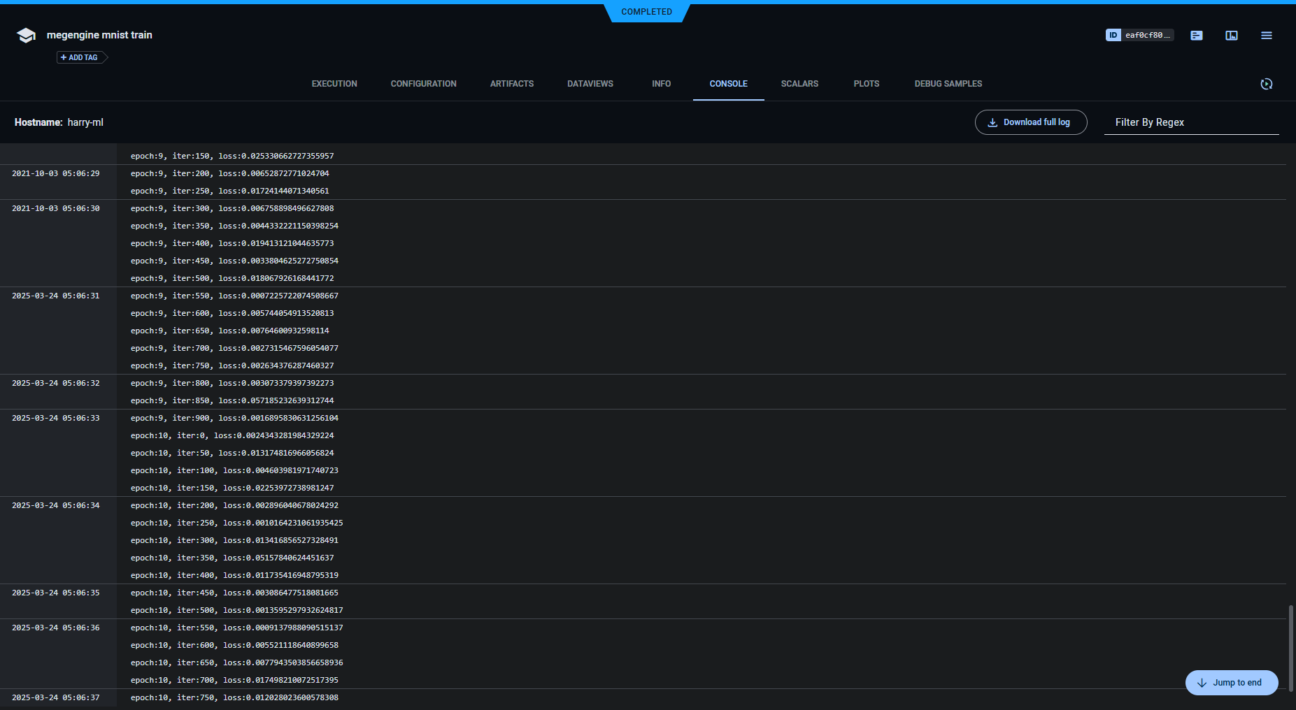Open the CONFIGURATION tab

pos(423,84)
